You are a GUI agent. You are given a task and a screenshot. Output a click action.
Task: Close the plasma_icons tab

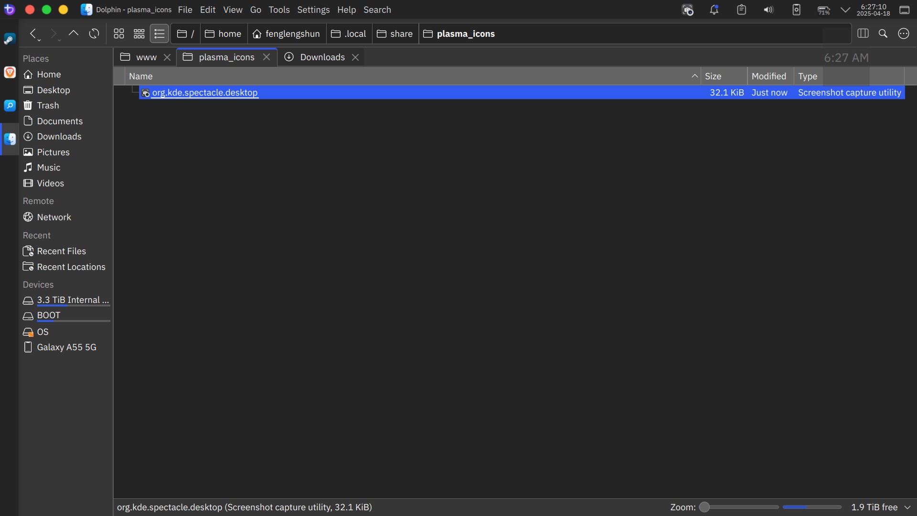(x=267, y=57)
